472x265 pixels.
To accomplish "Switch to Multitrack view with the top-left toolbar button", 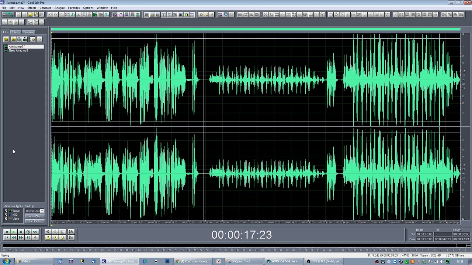I will [8, 14].
